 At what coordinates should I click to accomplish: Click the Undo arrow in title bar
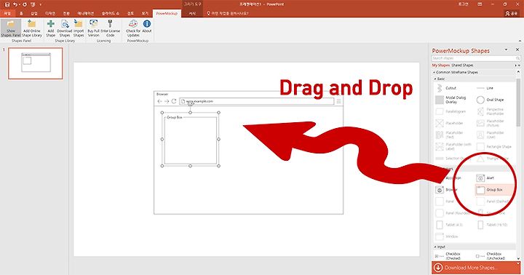pos(15,4)
